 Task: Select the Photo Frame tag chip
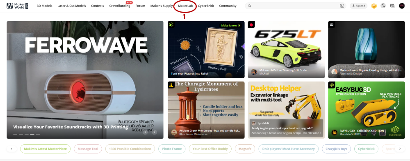pyautogui.click(x=172, y=149)
